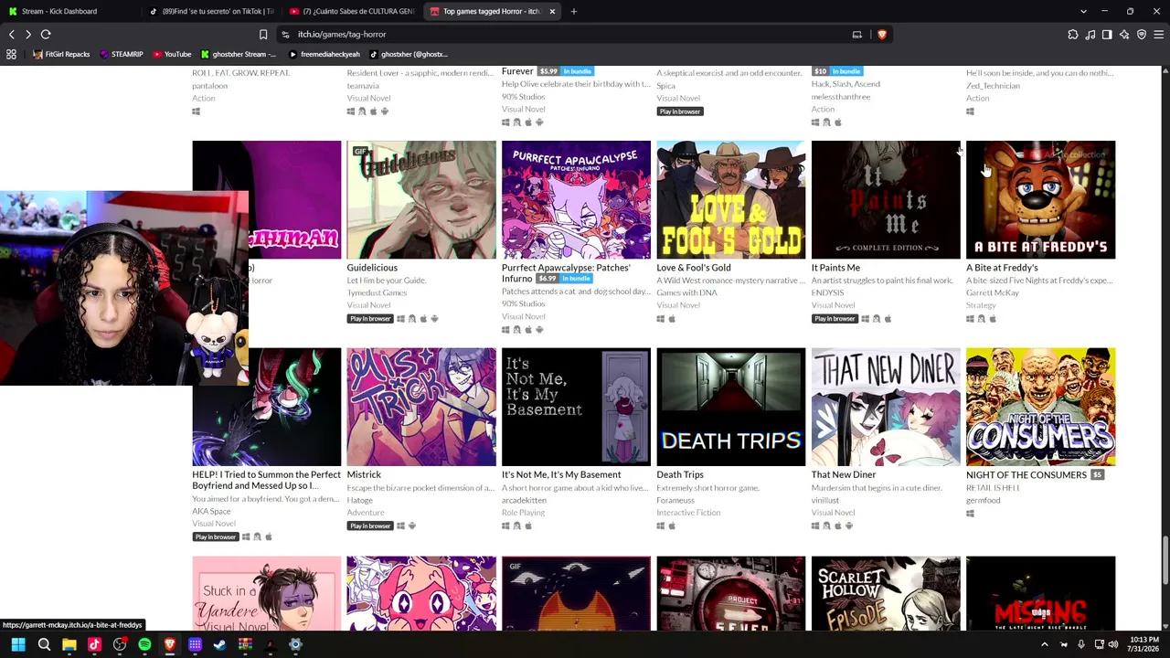1170x658 pixels.
Task: Expand the tab search dropdown arrow
Action: (1083, 11)
